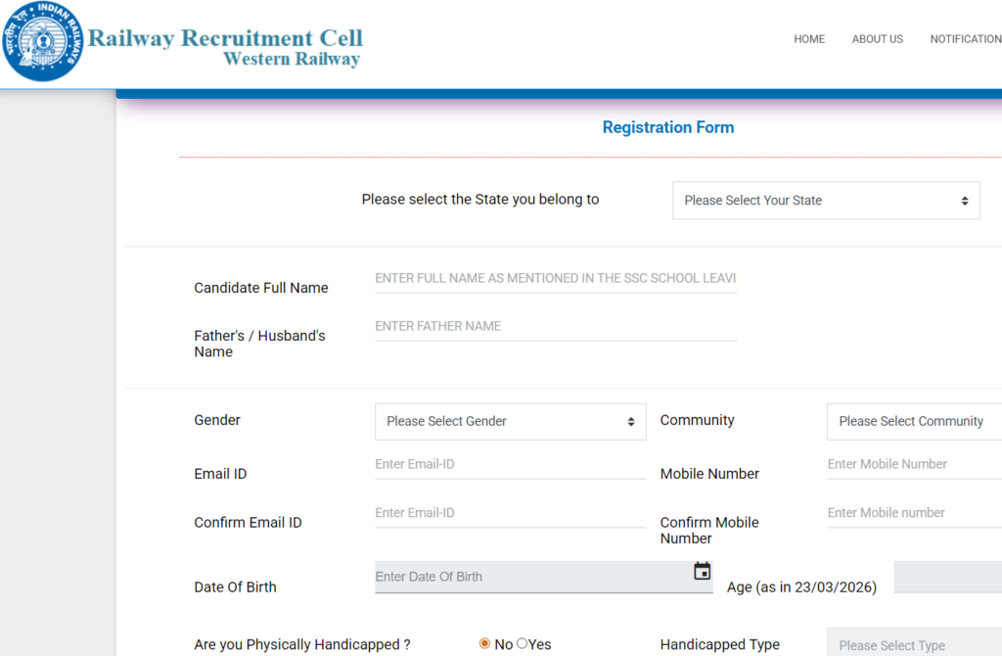
Task: Click the NOTIFICATION navigation link
Action: tap(966, 39)
